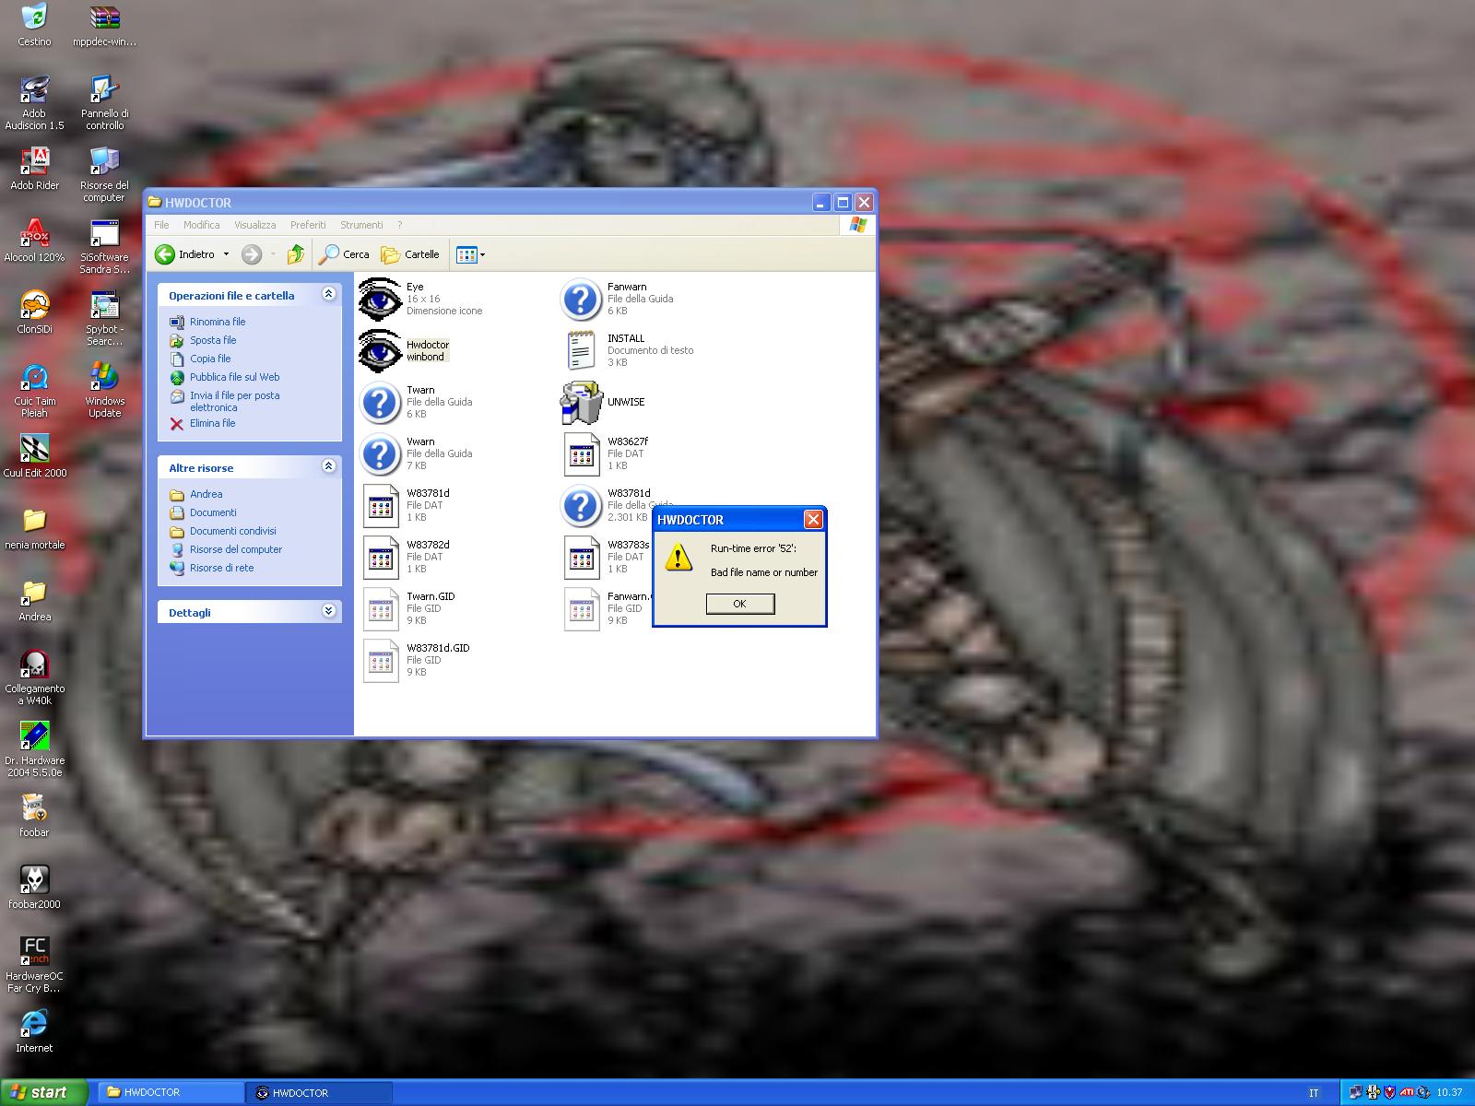
Task: Select the W83781d.GID file
Action: (380, 660)
